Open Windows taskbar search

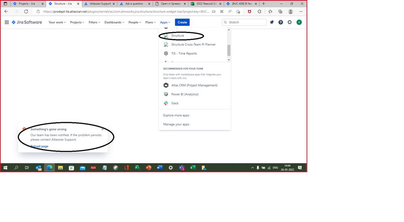click(16, 168)
